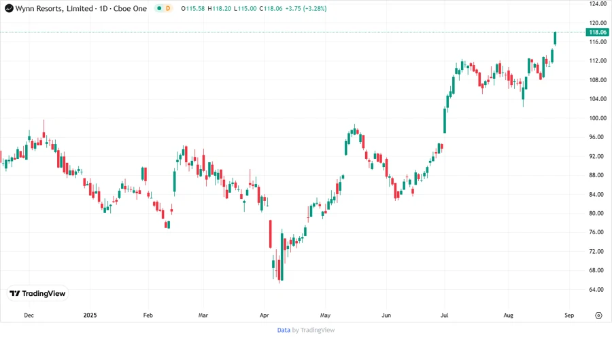
Task: Click the 76.00 price axis label
Action: click(598, 232)
